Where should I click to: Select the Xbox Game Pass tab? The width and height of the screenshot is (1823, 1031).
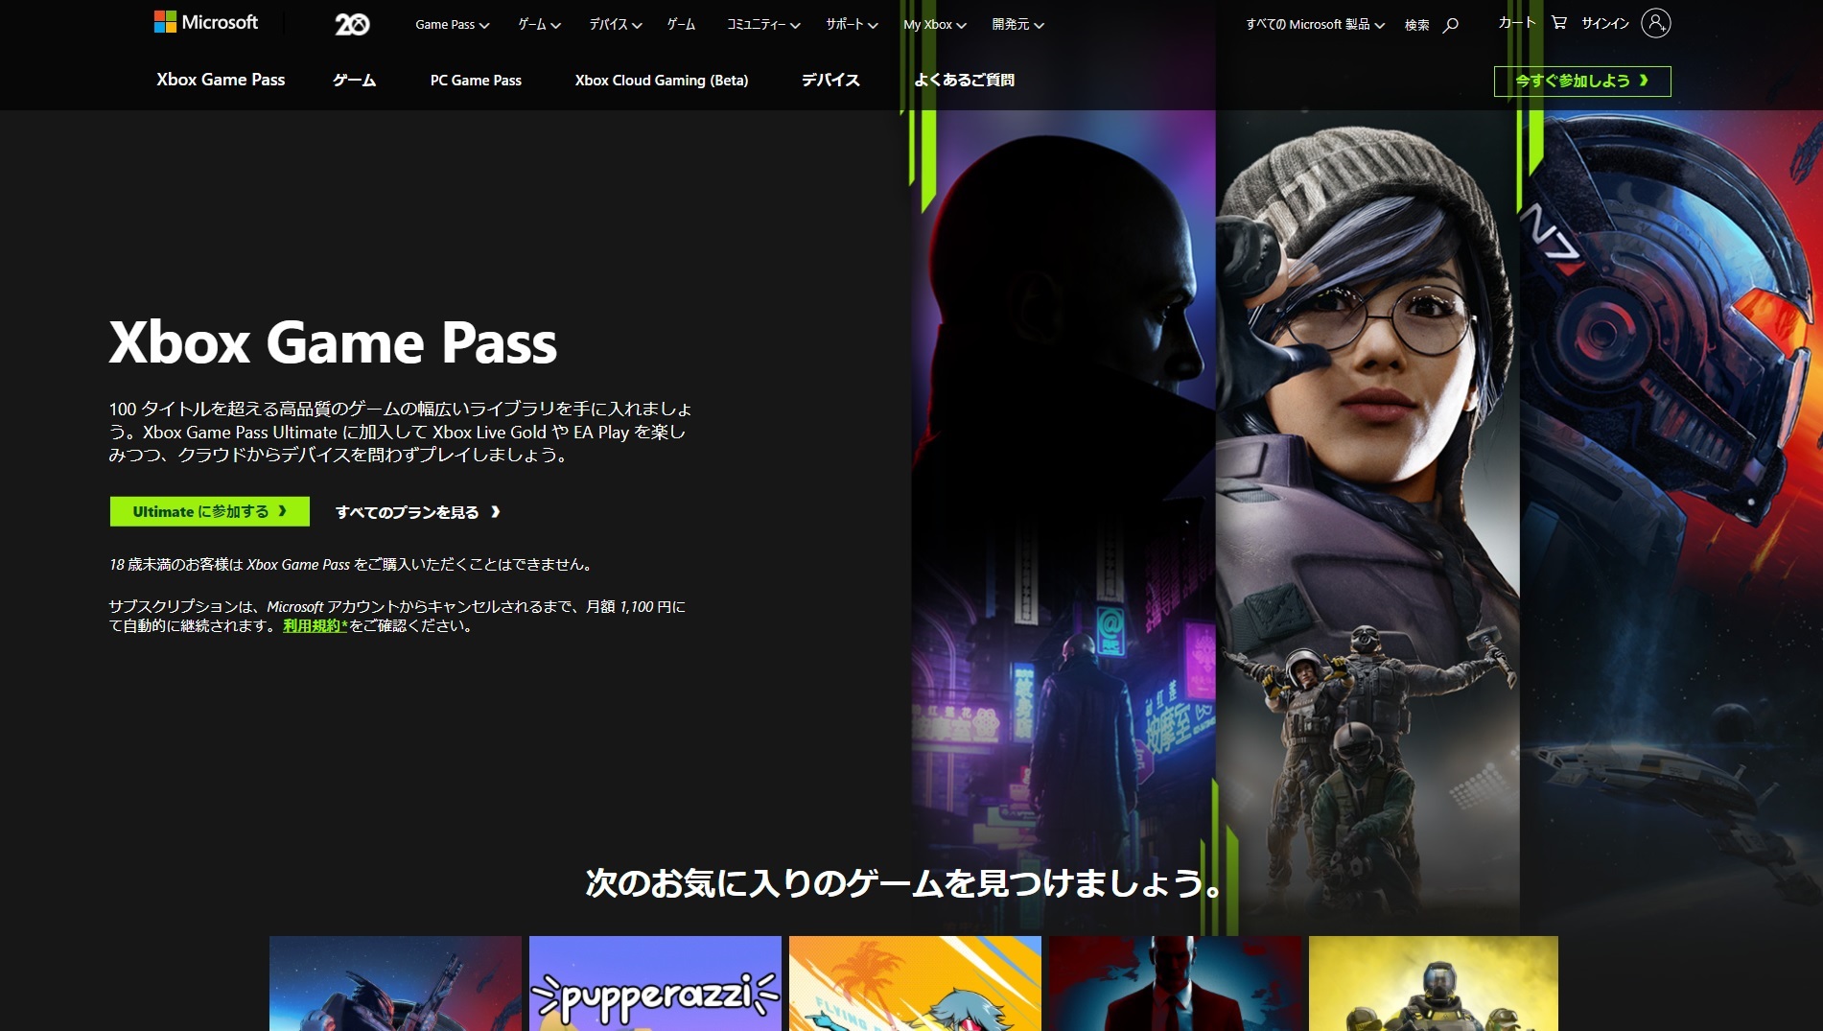coord(221,81)
